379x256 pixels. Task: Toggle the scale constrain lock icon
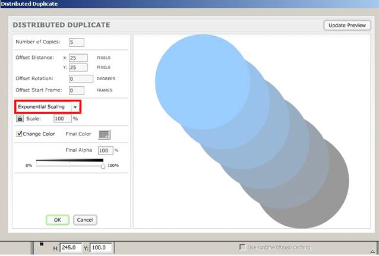click(x=20, y=118)
